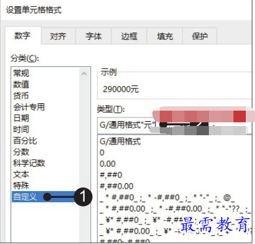This screenshot has width=255, height=244.
Task: Switch to the 边框 tab
Action: click(x=129, y=36)
